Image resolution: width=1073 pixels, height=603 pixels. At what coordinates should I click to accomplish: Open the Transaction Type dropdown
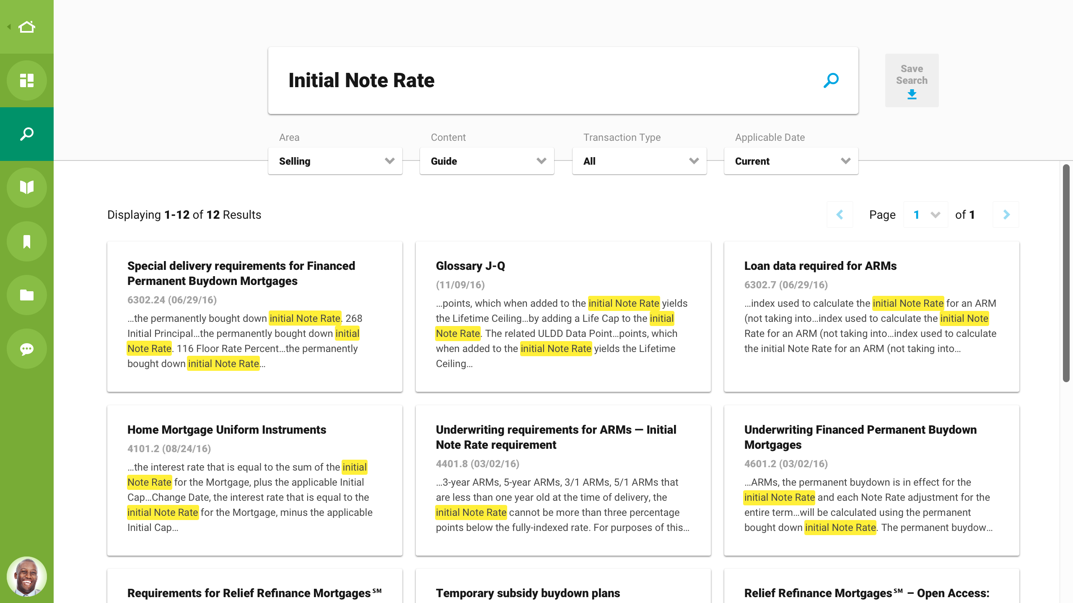pos(639,161)
